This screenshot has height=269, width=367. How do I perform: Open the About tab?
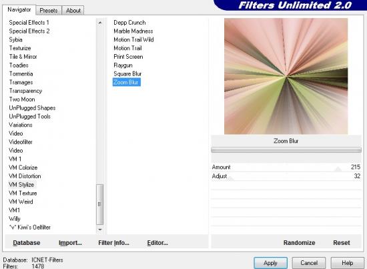[73, 11]
